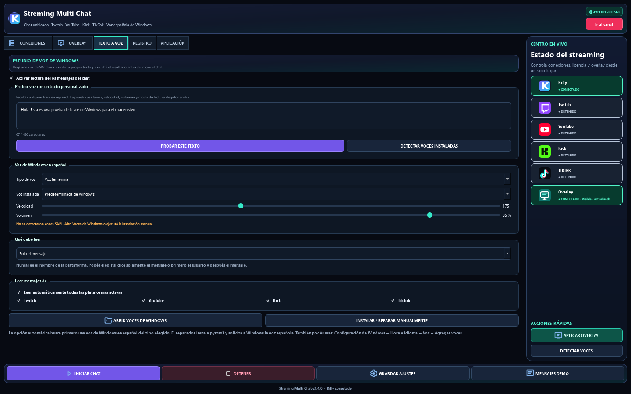Screen dimensions: 631x394
Task: Adjust the Volumen slider handle
Action: click(x=429, y=215)
